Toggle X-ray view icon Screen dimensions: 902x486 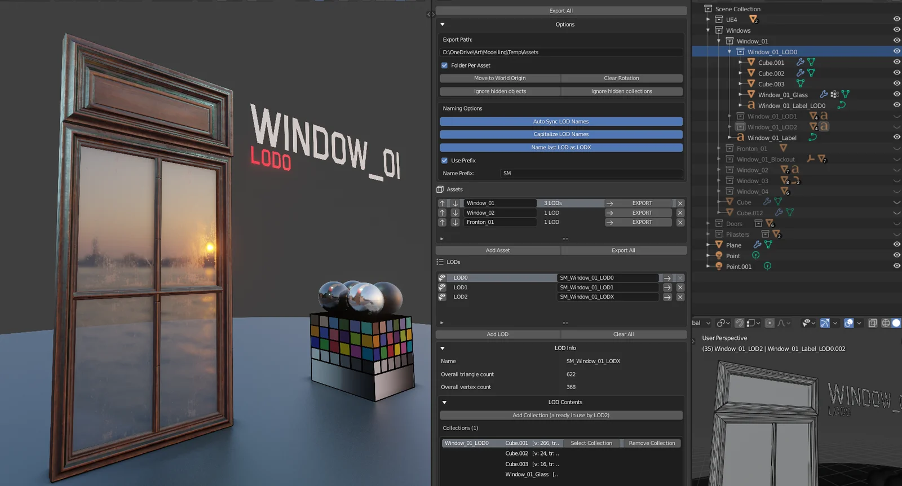tap(872, 323)
